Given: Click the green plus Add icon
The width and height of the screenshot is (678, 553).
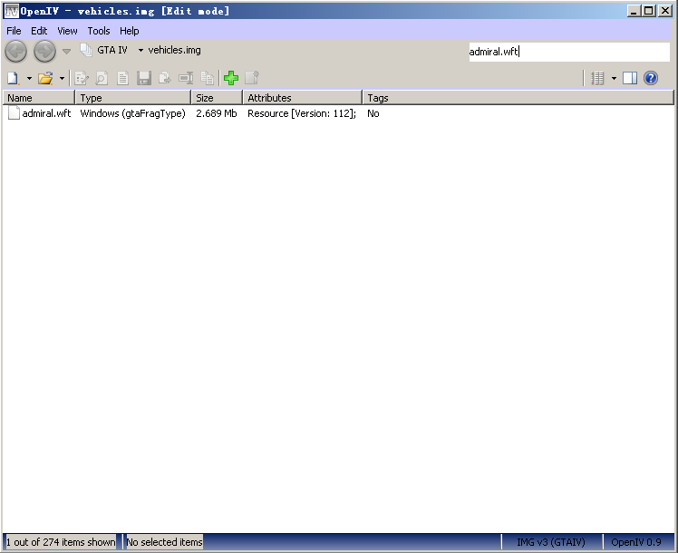Looking at the screenshot, I should coord(231,78).
